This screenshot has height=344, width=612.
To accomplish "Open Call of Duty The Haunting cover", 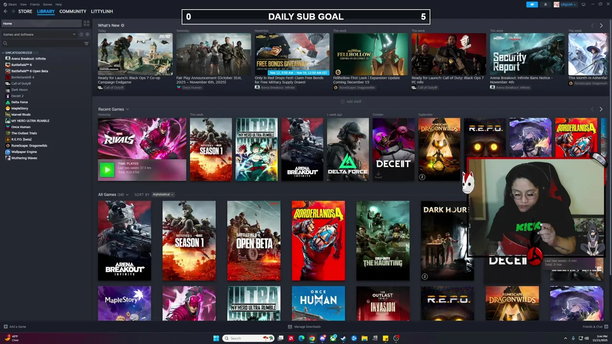I will [382, 241].
